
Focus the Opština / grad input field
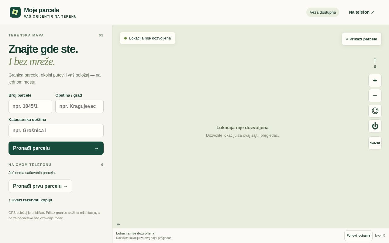pyautogui.click(x=79, y=106)
